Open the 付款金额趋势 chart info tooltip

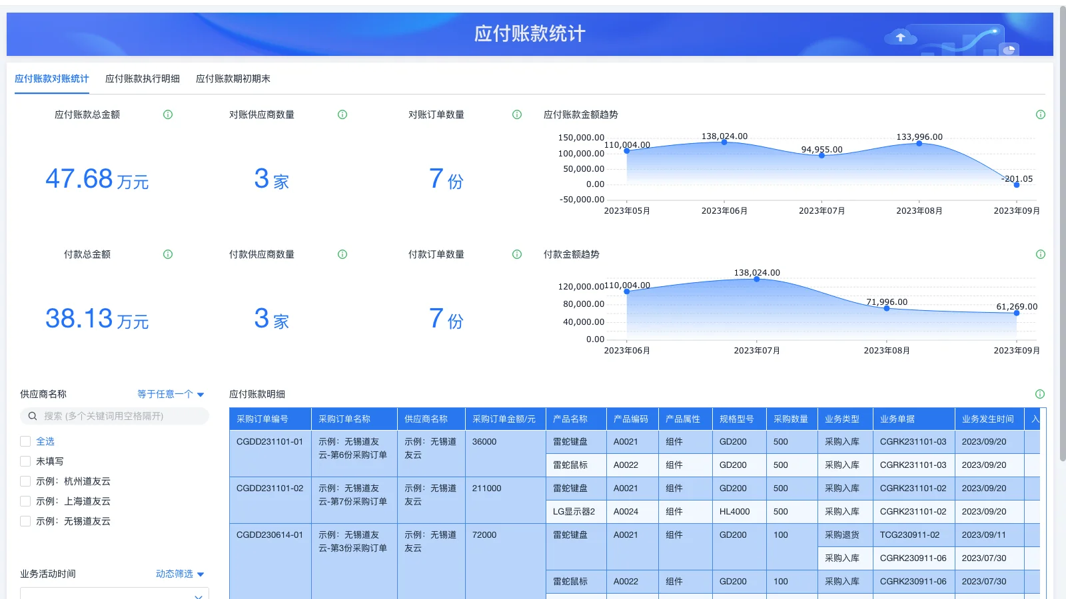click(1040, 254)
